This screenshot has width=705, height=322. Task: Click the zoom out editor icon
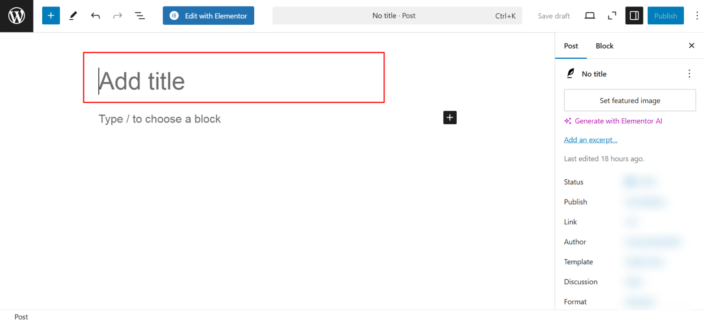click(x=611, y=15)
